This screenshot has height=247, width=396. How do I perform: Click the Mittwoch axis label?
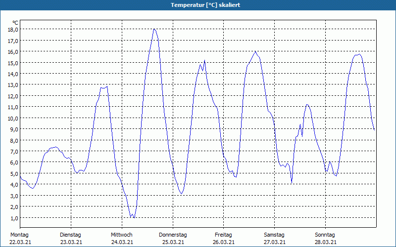tap(121, 235)
